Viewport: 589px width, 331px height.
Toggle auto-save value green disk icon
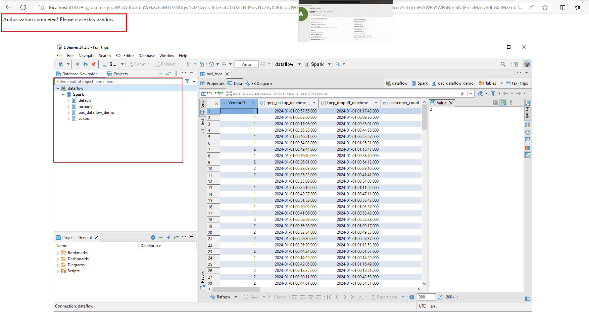pyautogui.click(x=503, y=103)
